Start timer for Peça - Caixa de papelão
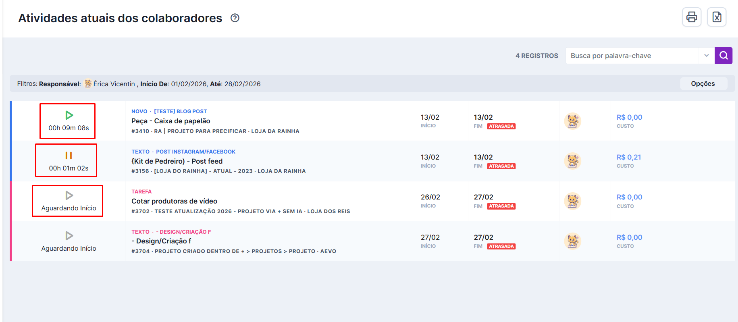This screenshot has width=738, height=322. 69,115
